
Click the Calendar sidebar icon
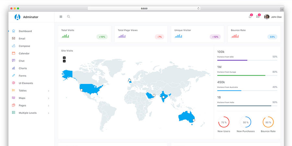pyautogui.click(x=13, y=53)
